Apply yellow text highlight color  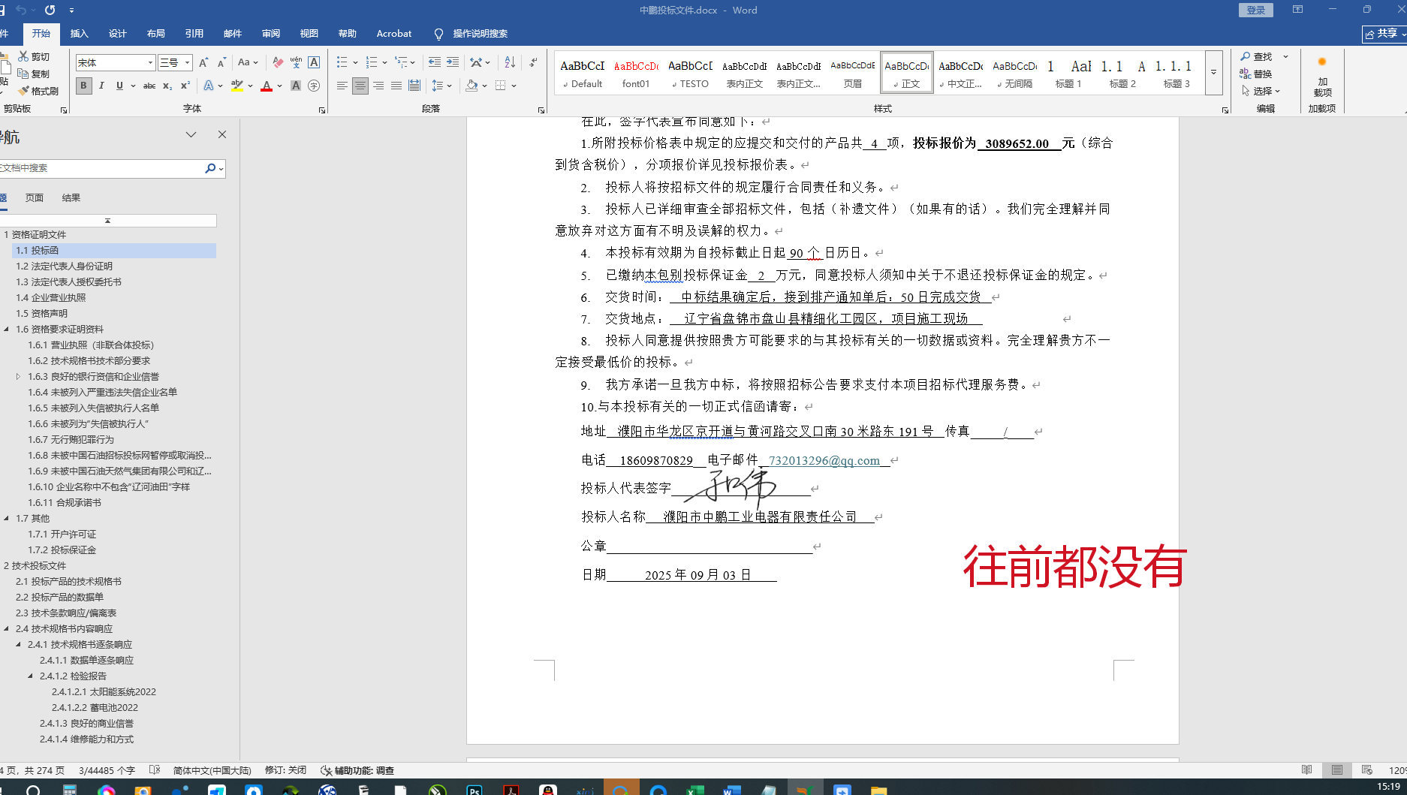(x=237, y=86)
